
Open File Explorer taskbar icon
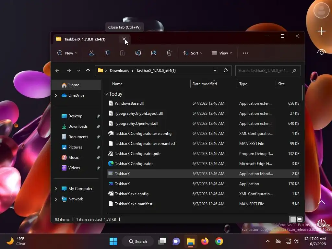pyautogui.click(x=191, y=241)
